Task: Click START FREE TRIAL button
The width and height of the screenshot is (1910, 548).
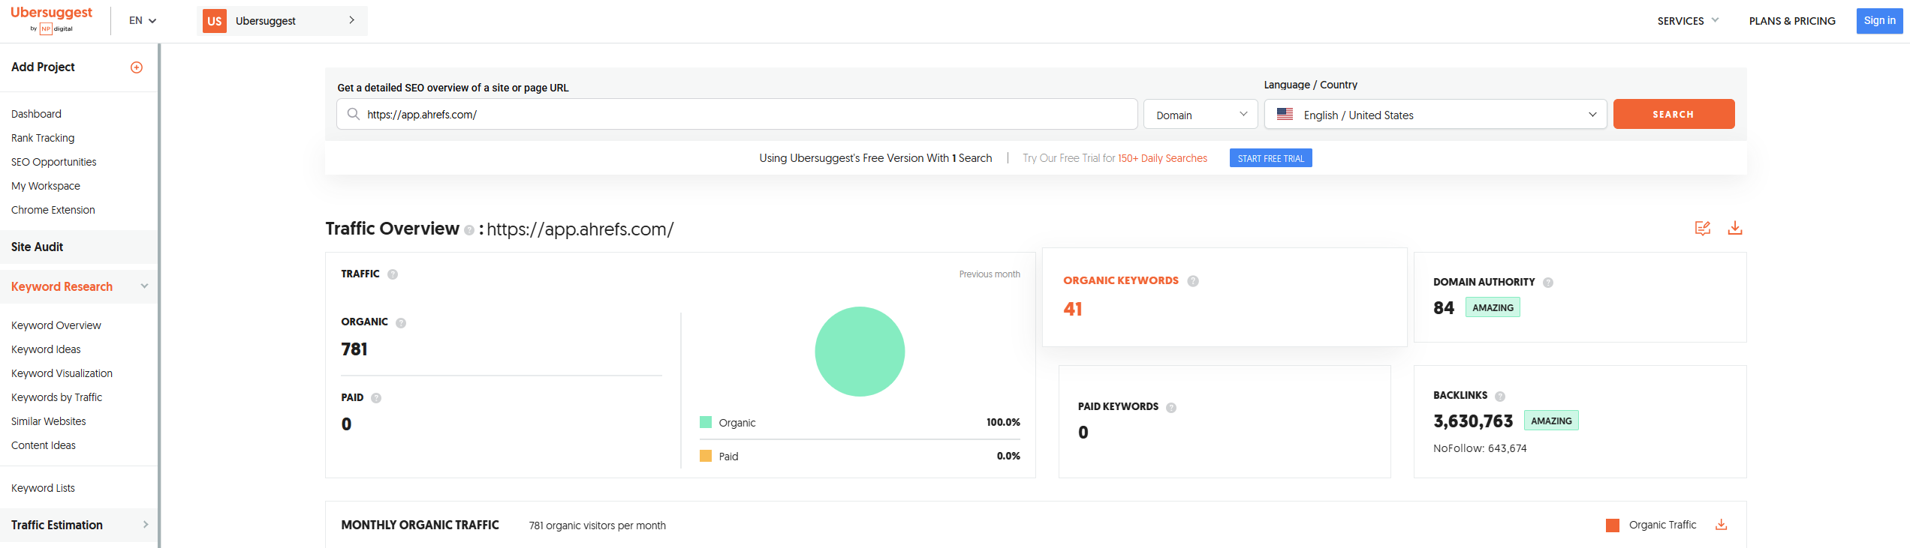Action: [x=1271, y=158]
